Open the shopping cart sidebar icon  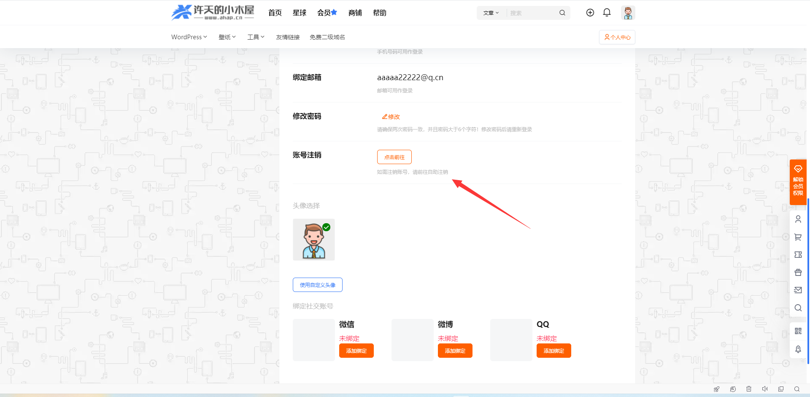pyautogui.click(x=798, y=237)
